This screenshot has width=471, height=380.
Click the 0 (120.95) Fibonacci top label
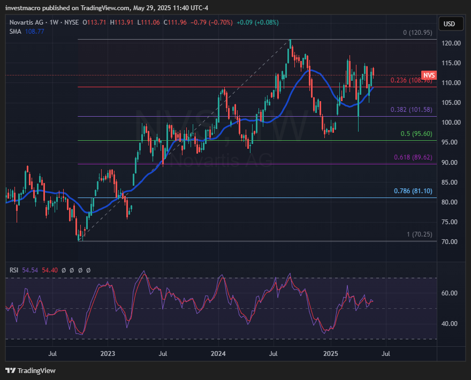click(417, 33)
